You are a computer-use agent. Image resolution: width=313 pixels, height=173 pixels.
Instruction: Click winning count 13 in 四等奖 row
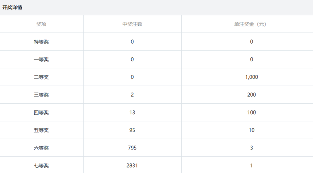point(132,113)
